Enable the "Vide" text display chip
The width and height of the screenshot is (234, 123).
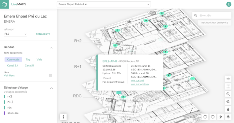coord(39,60)
